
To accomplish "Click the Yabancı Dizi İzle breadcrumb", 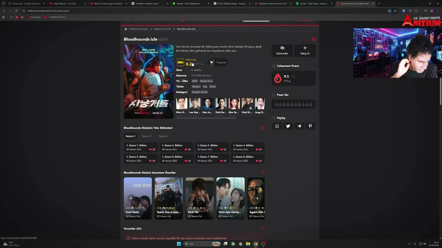I will 162,29.
